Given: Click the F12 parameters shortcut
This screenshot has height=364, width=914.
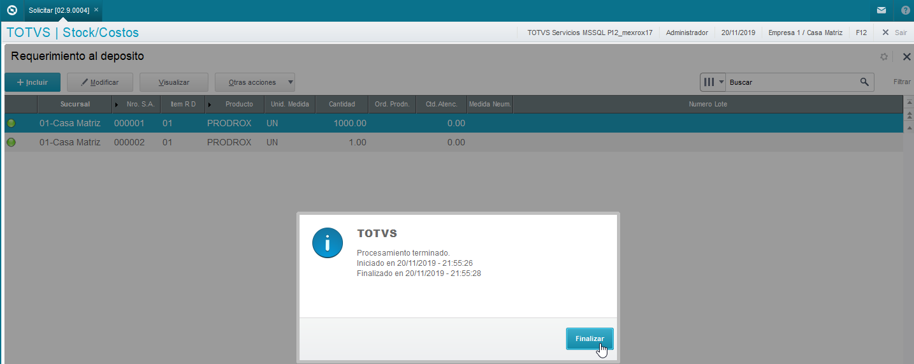Looking at the screenshot, I should (862, 32).
